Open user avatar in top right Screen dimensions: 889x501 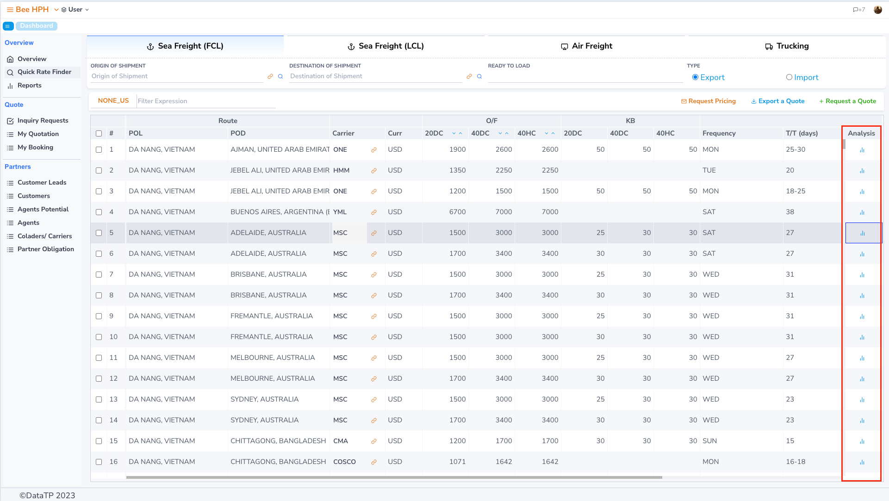pyautogui.click(x=877, y=10)
